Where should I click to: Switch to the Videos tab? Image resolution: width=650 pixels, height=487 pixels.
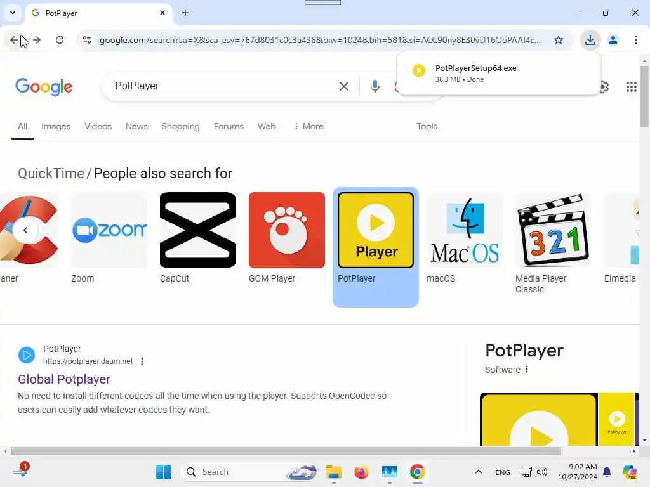pos(98,126)
